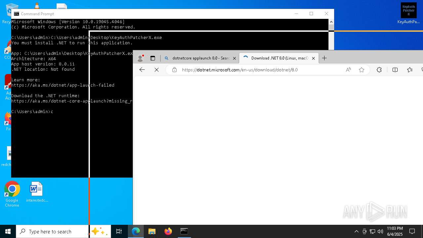The height and width of the screenshot is (238, 423).
Task: Open Edge Extensions puzzle icon
Action: 379,70
